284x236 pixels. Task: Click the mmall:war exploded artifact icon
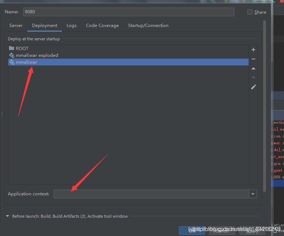coord(12,55)
